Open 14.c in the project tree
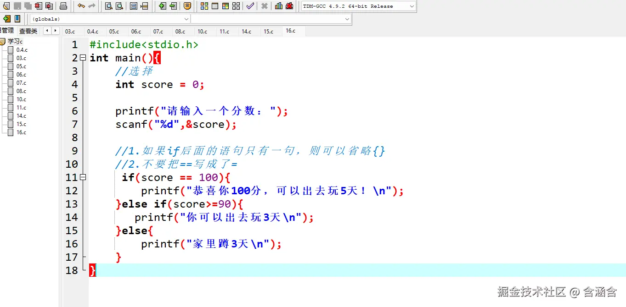 point(21,116)
